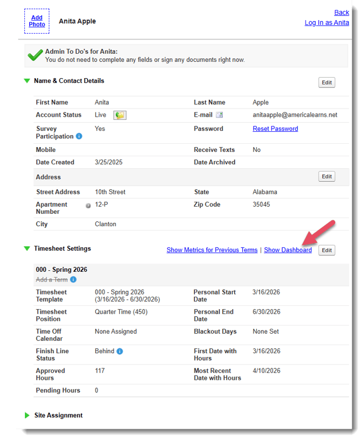
Task: Edit the Timesheet Settings
Action: point(326,250)
